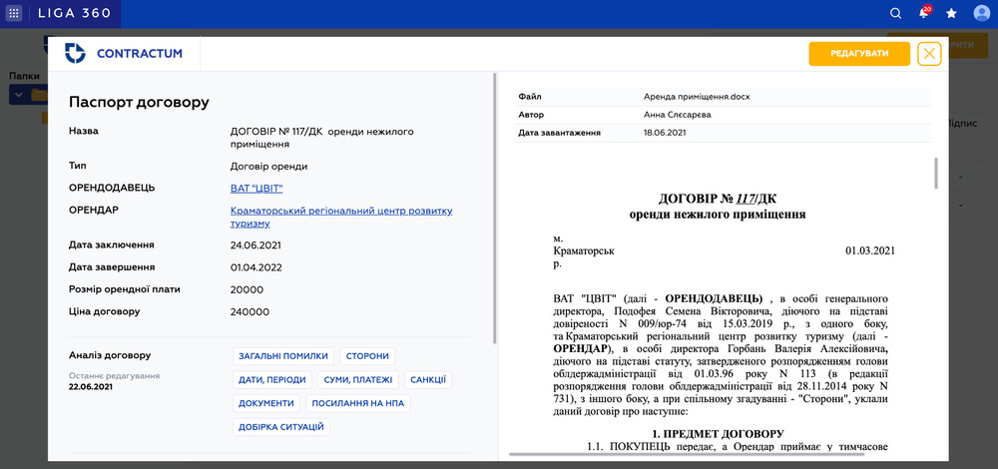
Task: Open notifications bell with badge
Action: (924, 13)
